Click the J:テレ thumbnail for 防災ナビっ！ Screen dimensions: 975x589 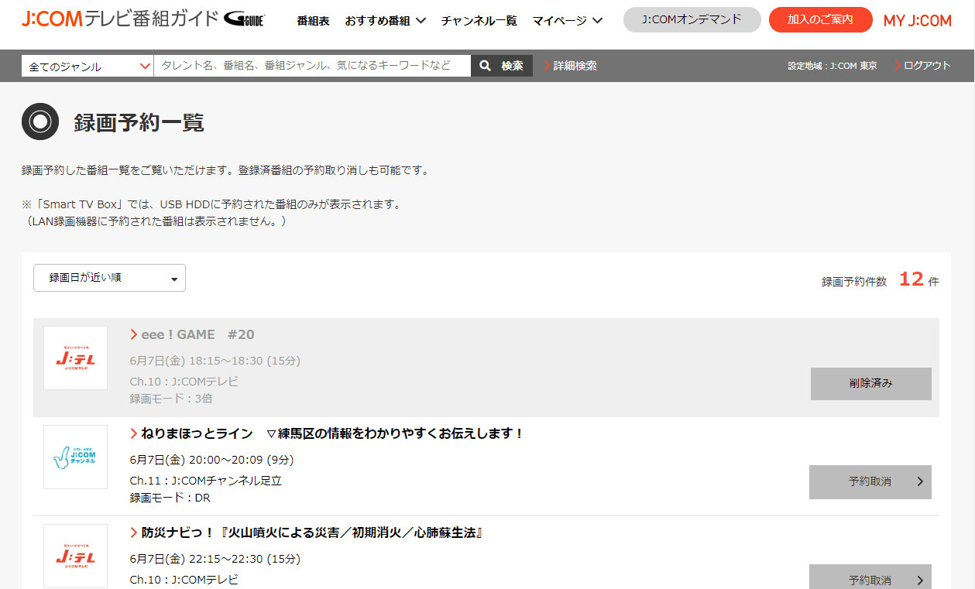(x=75, y=556)
